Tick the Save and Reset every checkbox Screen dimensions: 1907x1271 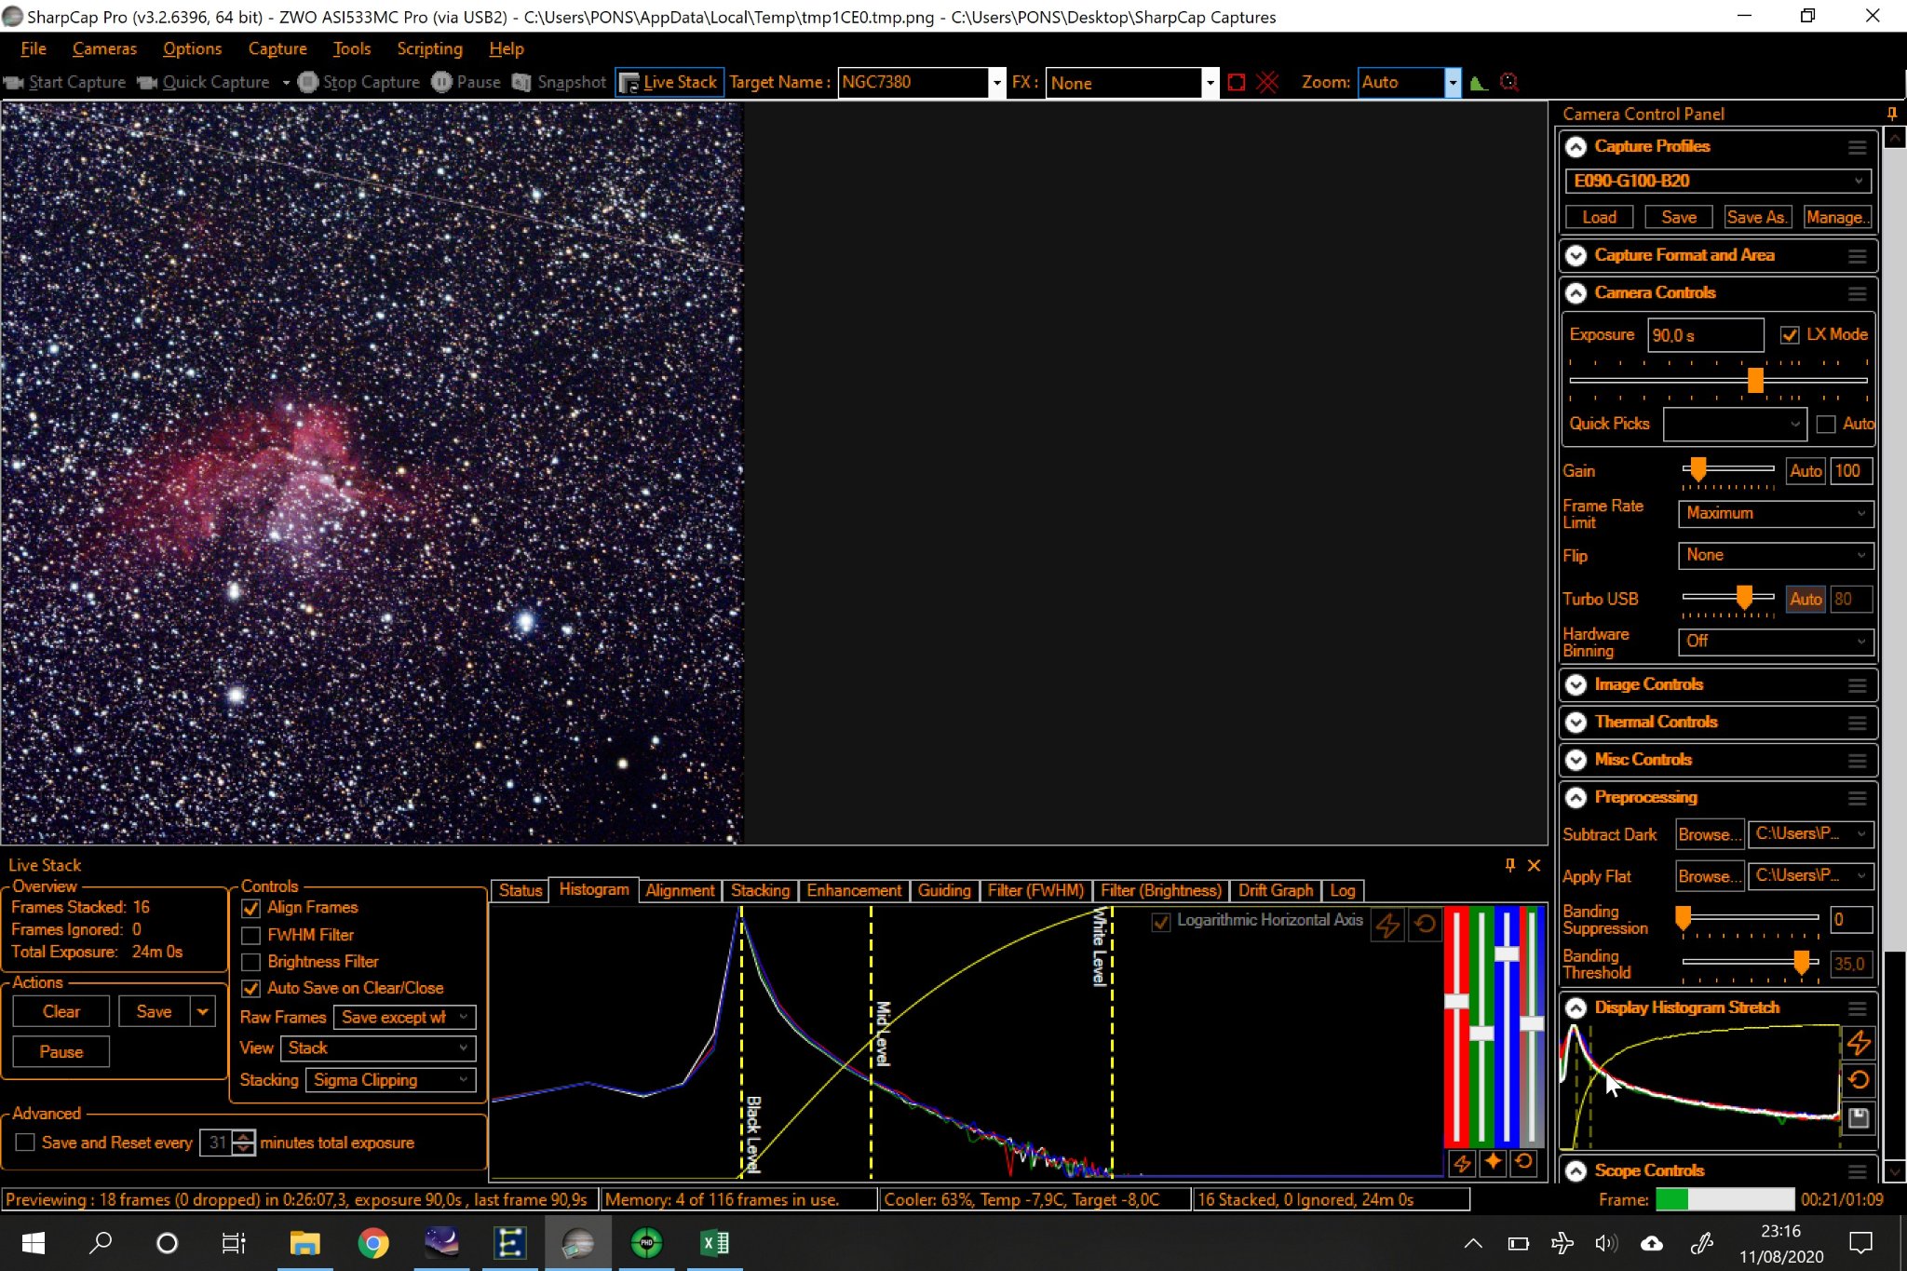(x=26, y=1143)
